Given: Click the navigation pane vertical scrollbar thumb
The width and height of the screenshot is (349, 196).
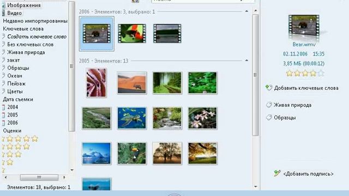Looking at the screenshot, I should (x=71, y=66).
